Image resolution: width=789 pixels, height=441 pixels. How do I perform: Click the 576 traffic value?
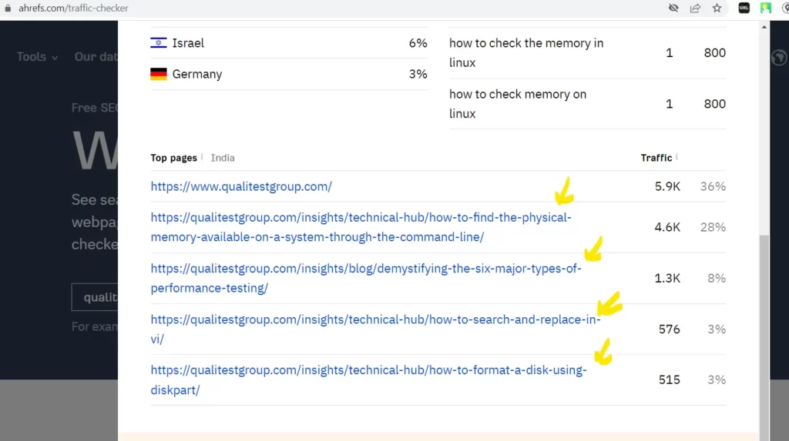[x=670, y=329]
